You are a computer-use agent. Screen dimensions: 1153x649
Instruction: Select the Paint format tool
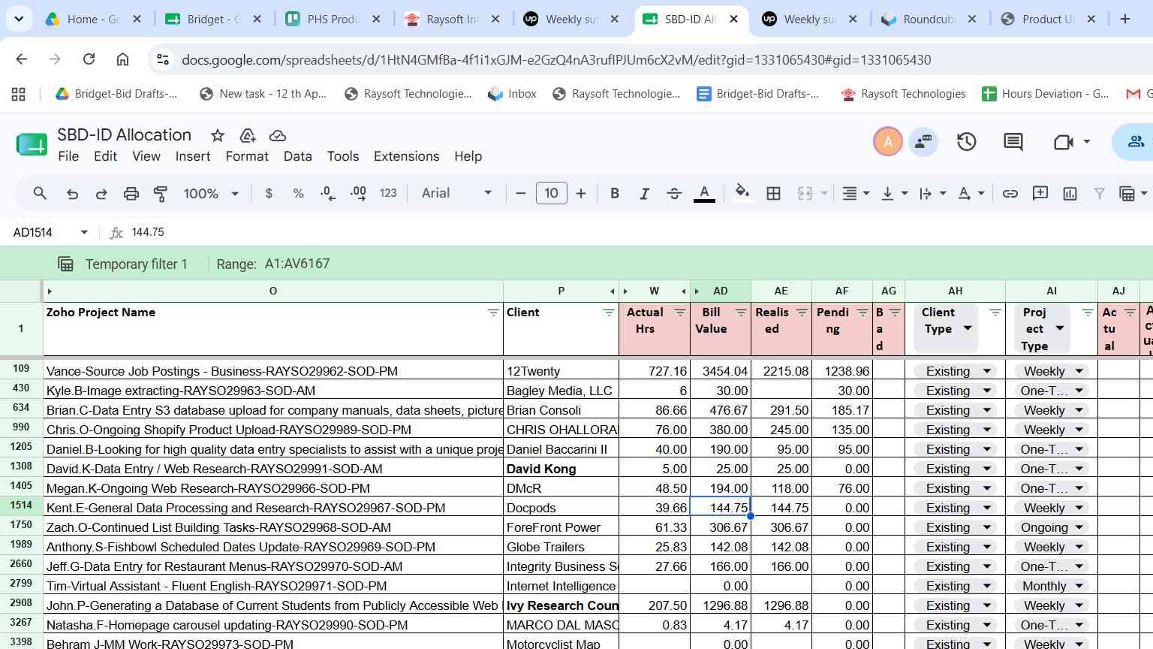click(x=161, y=194)
